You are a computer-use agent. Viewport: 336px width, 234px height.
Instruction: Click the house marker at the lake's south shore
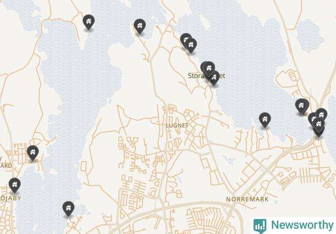click(68, 208)
